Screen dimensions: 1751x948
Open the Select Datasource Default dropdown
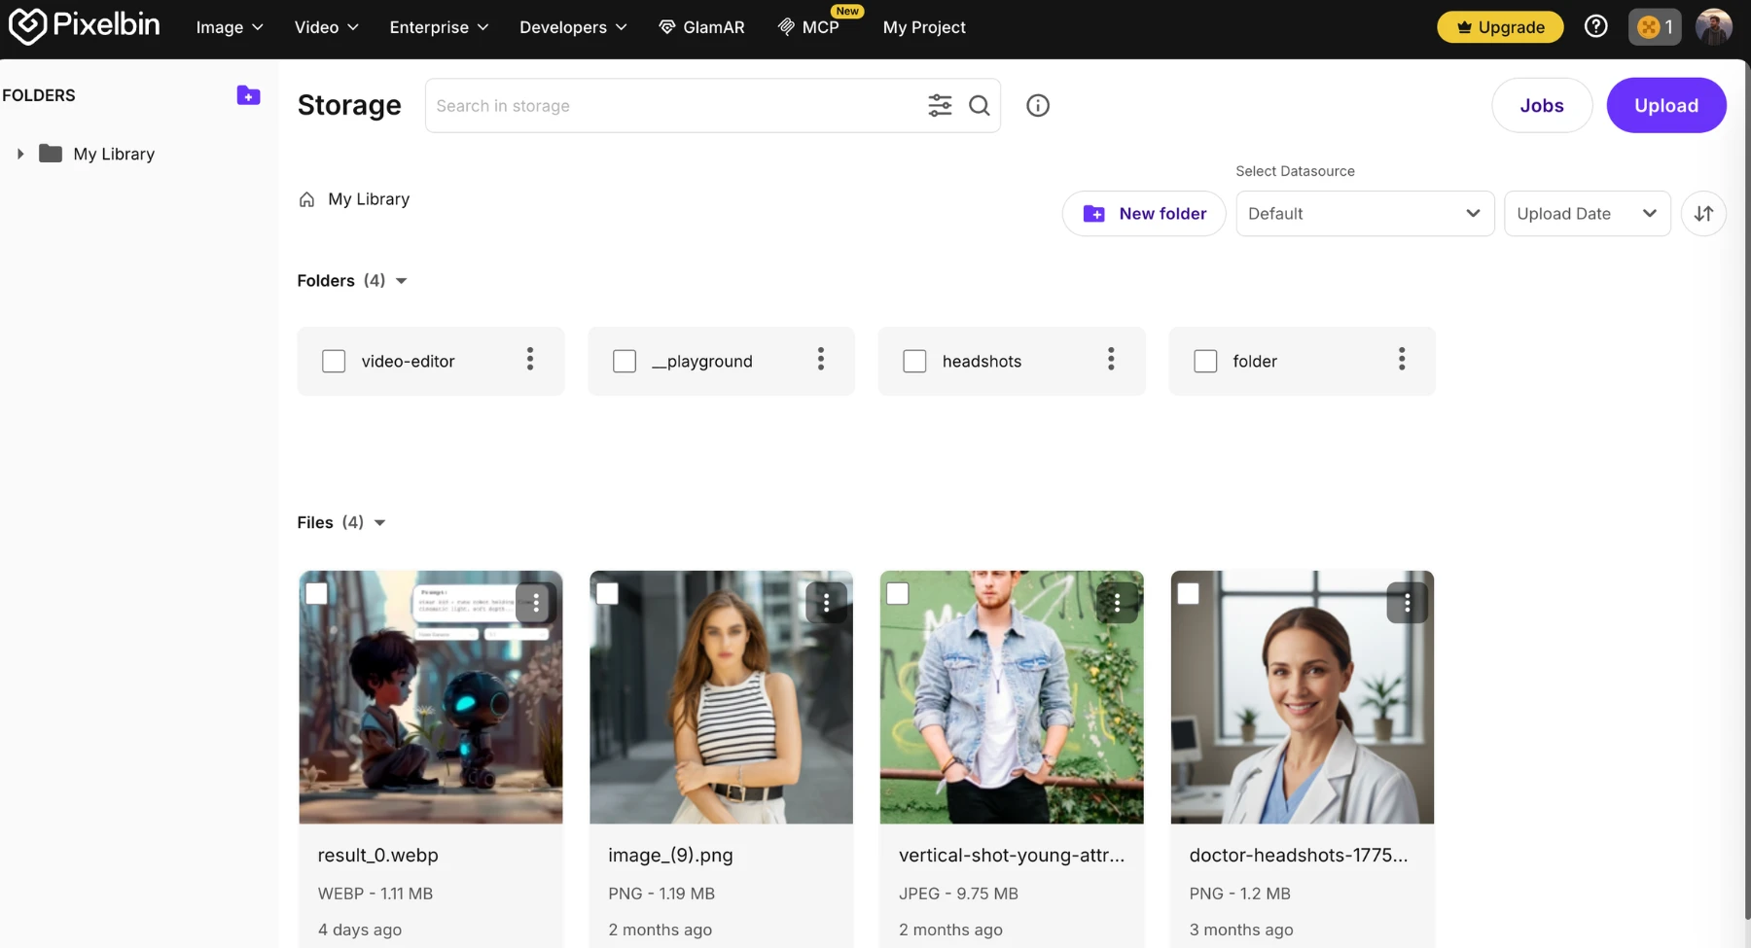click(x=1365, y=213)
